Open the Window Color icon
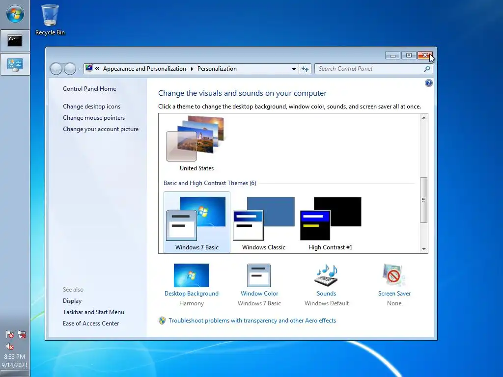The width and height of the screenshot is (503, 377). pos(259,275)
